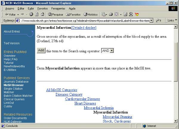Click the address bar URL field
Image resolution: width=179 pixels, height=129 pixels.
pyautogui.click(x=85, y=21)
